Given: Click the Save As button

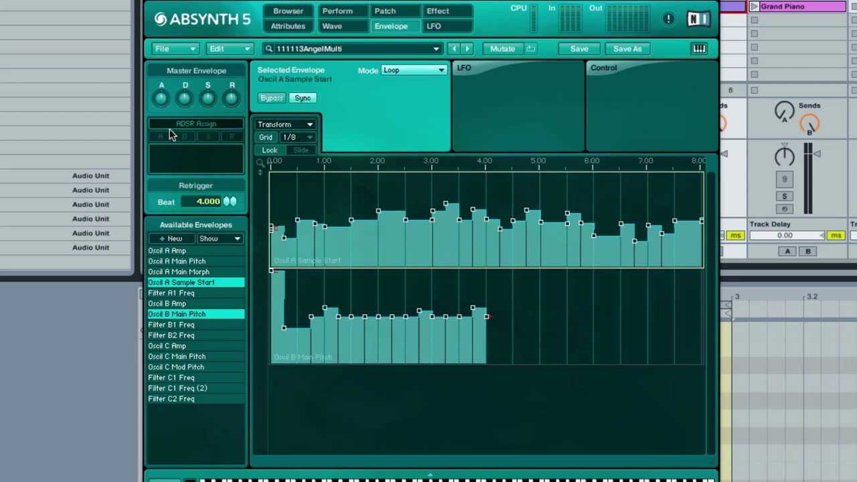Looking at the screenshot, I should click(627, 48).
